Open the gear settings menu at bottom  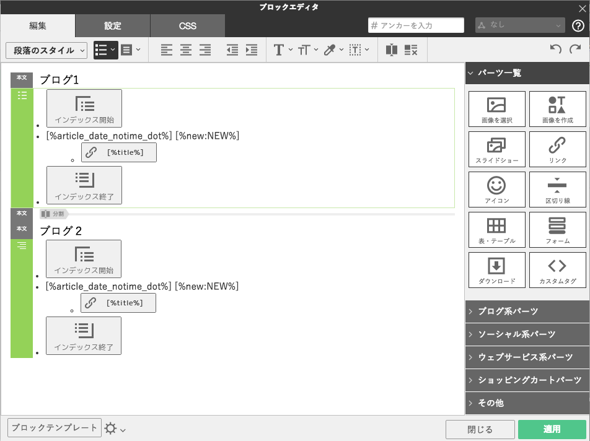[115, 429]
